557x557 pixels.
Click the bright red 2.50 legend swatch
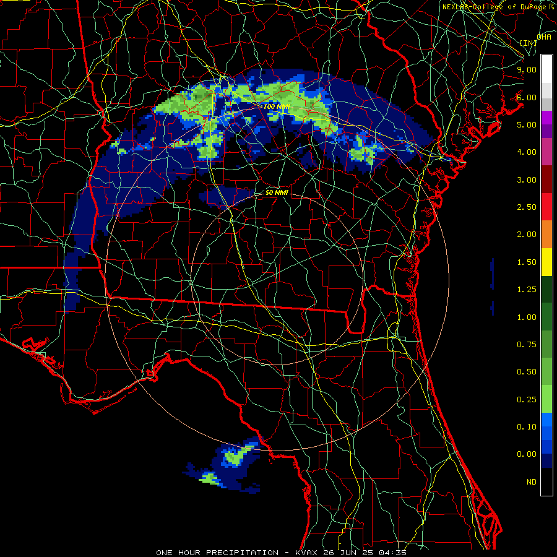pos(546,207)
